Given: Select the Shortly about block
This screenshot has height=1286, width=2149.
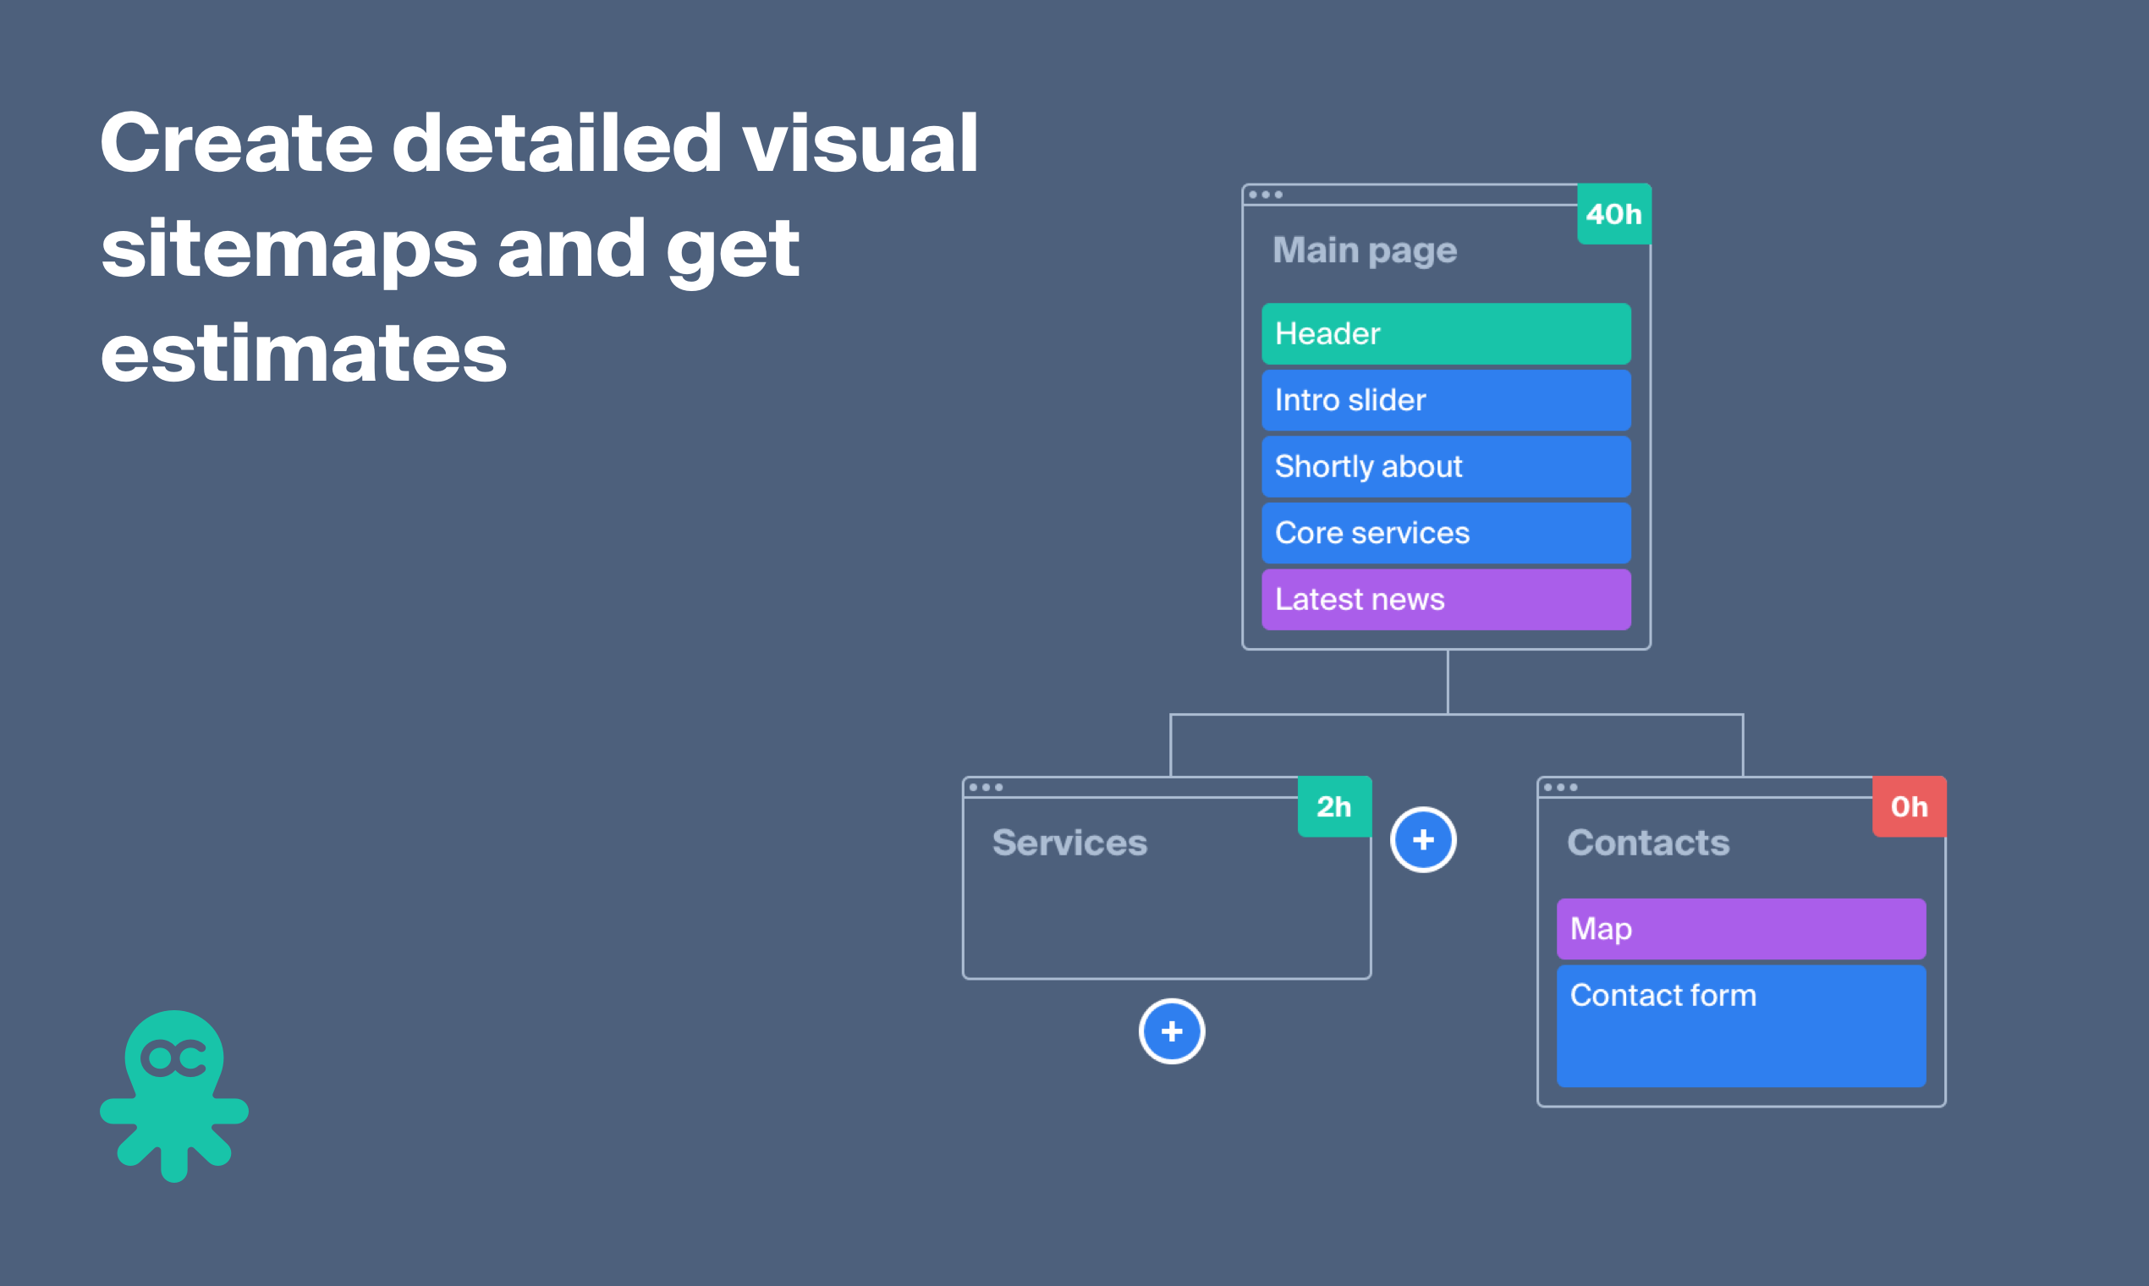Looking at the screenshot, I should point(1445,466).
